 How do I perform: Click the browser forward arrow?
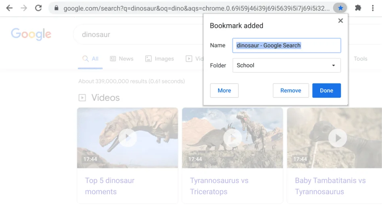pyautogui.click(x=24, y=8)
